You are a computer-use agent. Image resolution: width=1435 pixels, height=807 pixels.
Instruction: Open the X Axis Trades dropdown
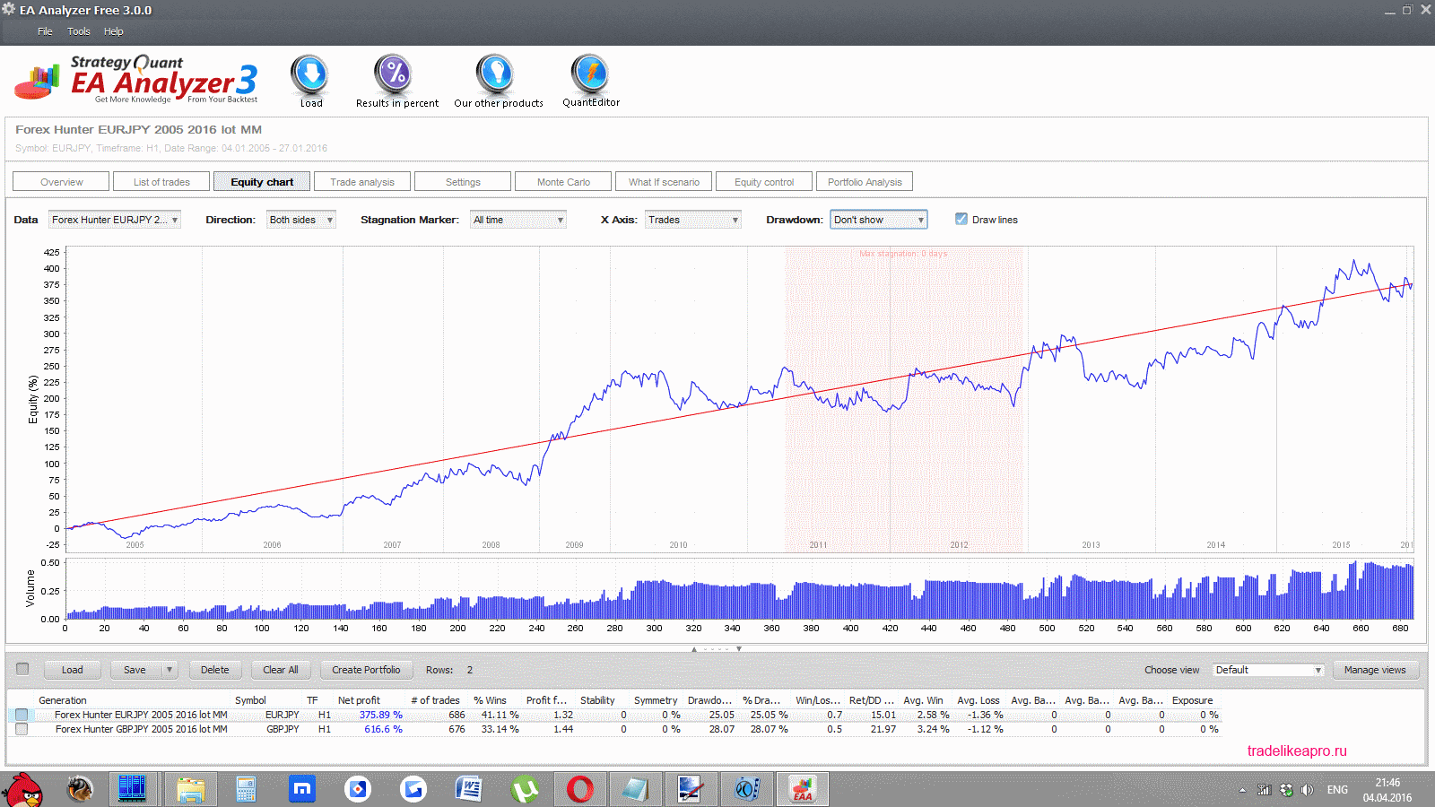[x=693, y=220]
